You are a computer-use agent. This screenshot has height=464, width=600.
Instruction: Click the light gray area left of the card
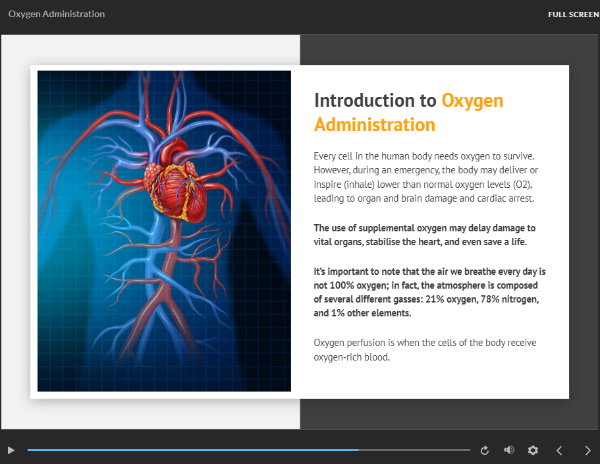coord(15,231)
